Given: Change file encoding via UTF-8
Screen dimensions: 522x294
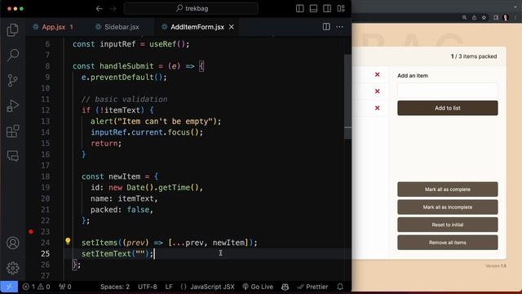Looking at the screenshot, I should [147, 287].
